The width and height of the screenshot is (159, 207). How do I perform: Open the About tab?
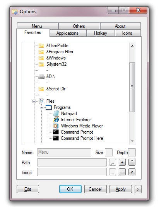coord(120,26)
